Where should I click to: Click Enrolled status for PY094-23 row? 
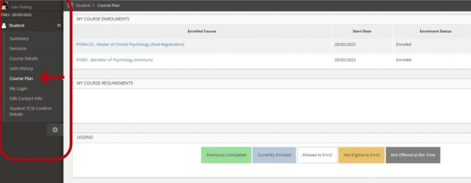(403, 45)
